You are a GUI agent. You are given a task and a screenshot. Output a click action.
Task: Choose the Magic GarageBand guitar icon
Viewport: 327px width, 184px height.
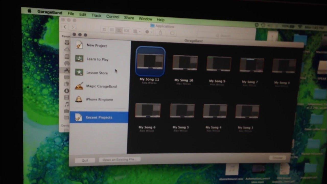coord(79,86)
